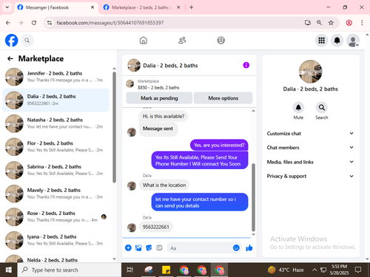
Task: Mute the Dalia conversation
Action: pyautogui.click(x=298, y=108)
